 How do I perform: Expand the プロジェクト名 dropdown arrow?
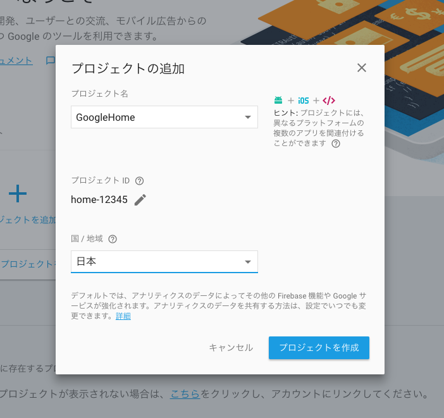248,117
